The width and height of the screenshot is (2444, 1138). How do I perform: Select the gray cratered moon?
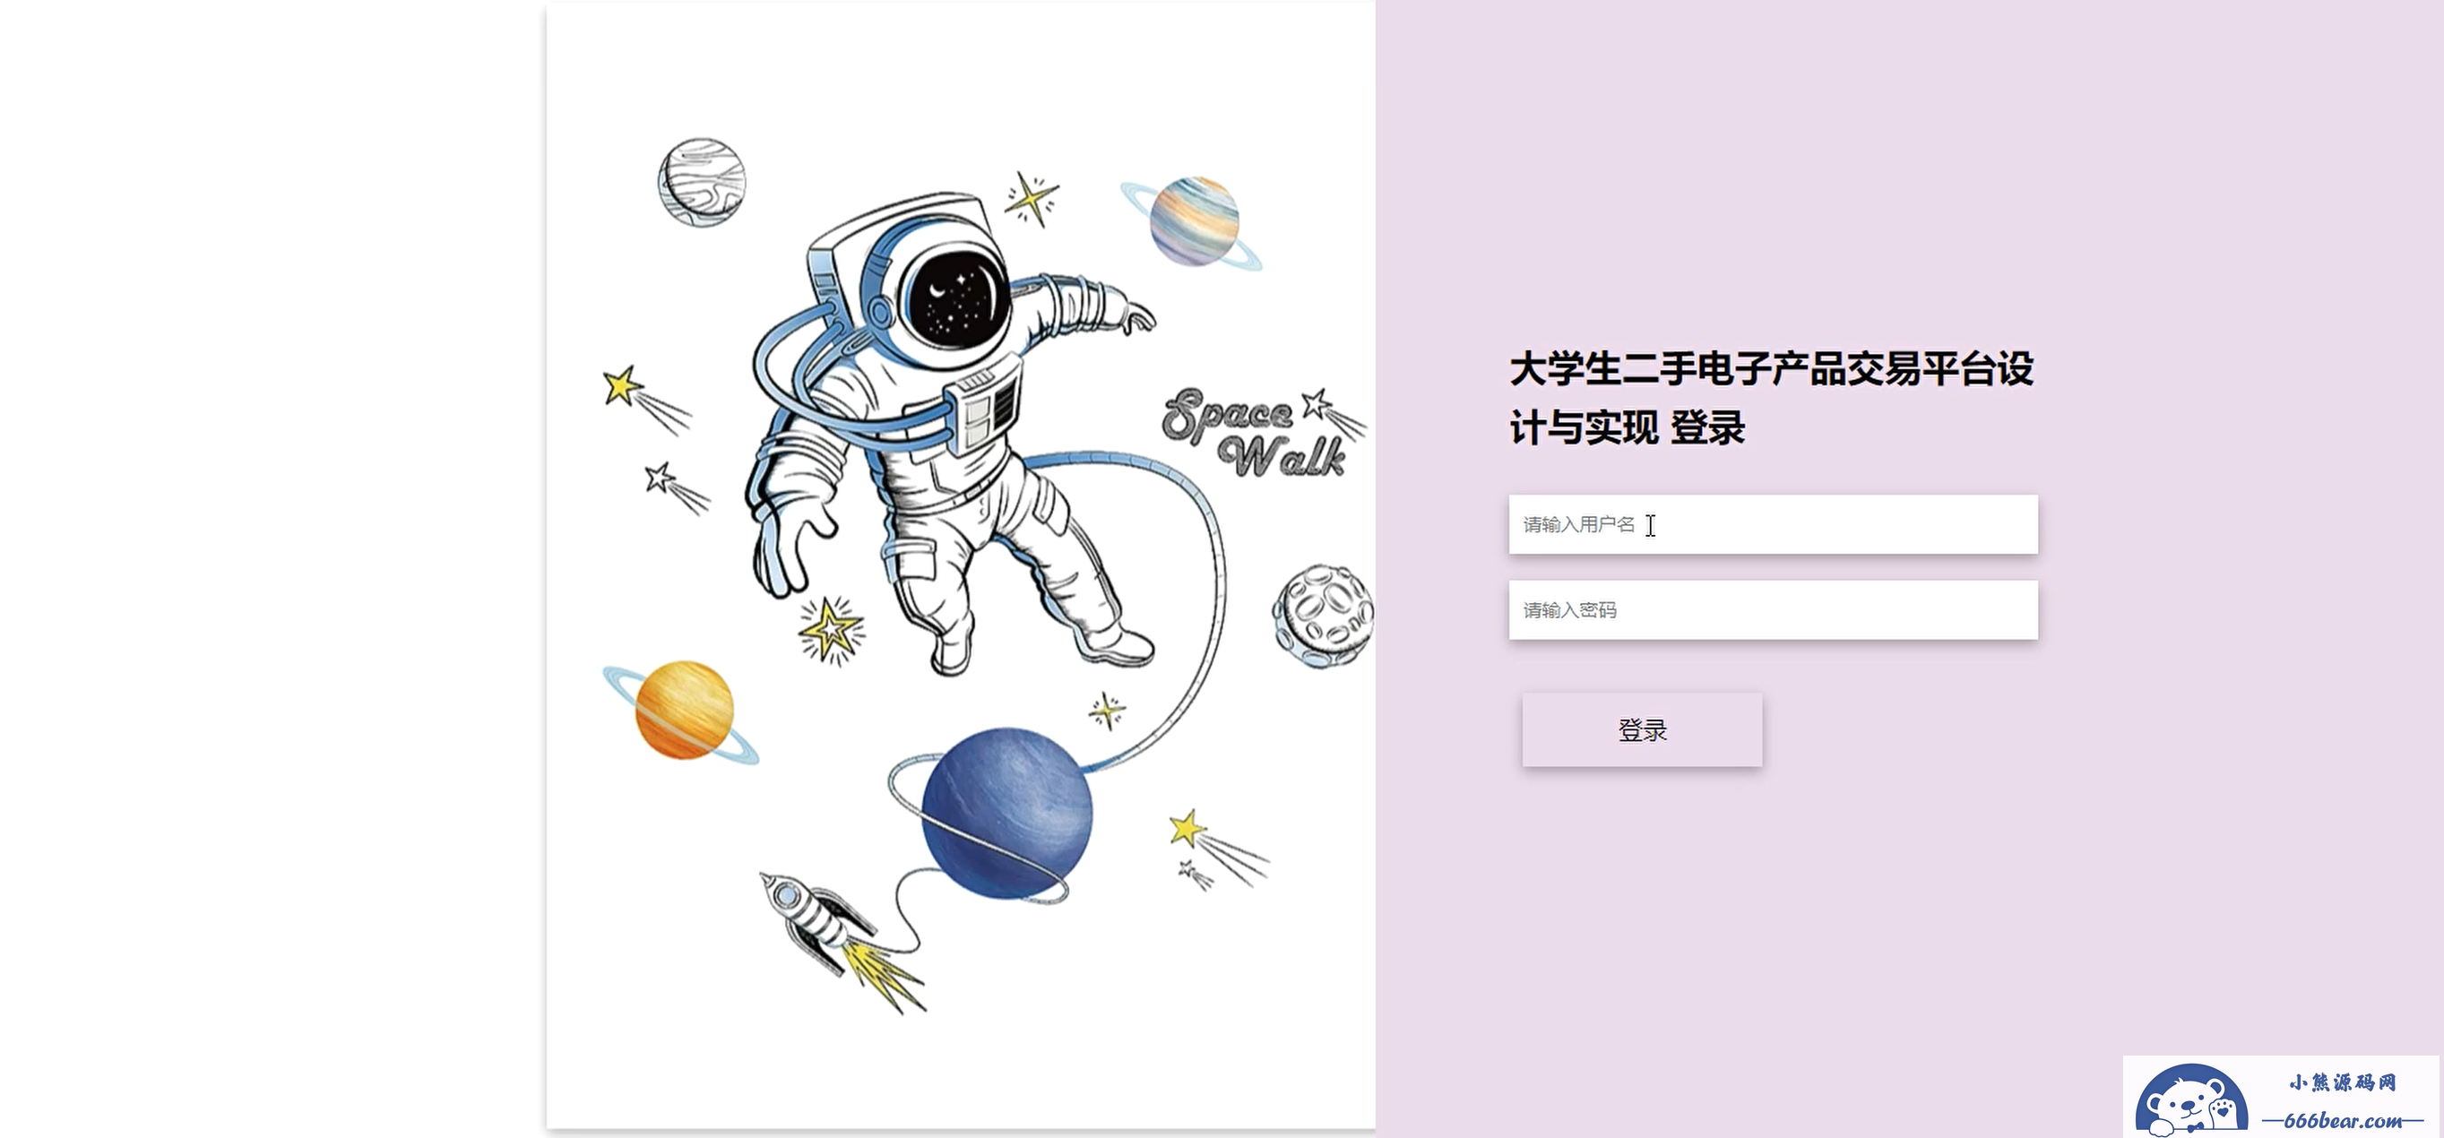[1323, 616]
